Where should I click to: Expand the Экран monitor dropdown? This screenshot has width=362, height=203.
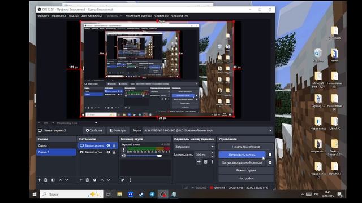[208, 130]
